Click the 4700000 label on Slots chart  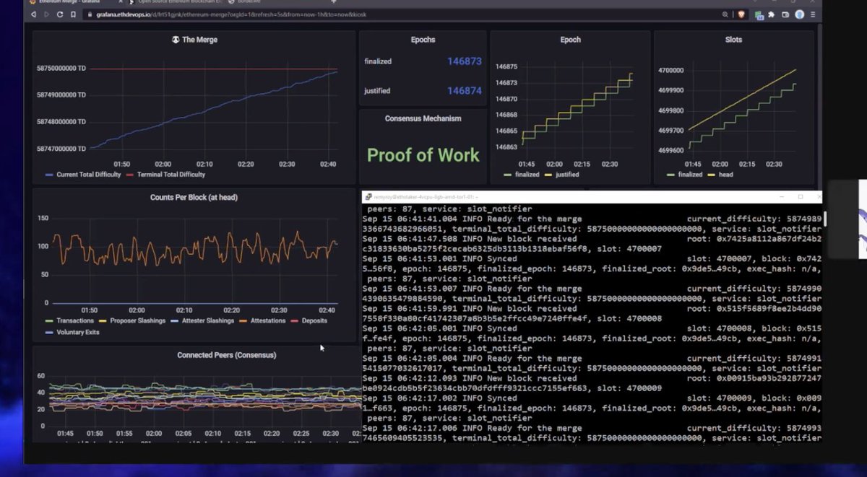coord(670,71)
